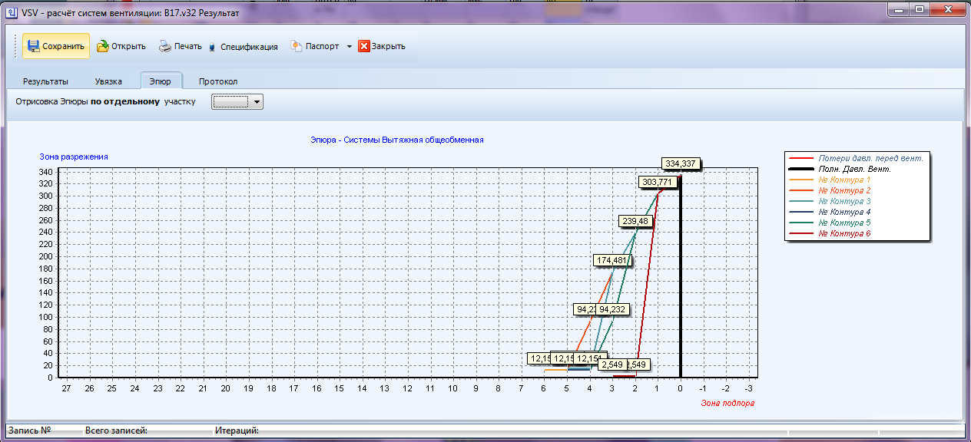The width and height of the screenshot is (971, 442).
Task: Click the Сохранить save icon
Action: point(33,46)
